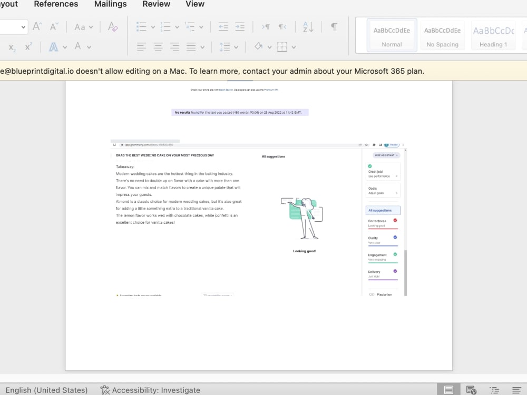Open the Review ribbon tab
The height and width of the screenshot is (395, 527).
(157, 4)
